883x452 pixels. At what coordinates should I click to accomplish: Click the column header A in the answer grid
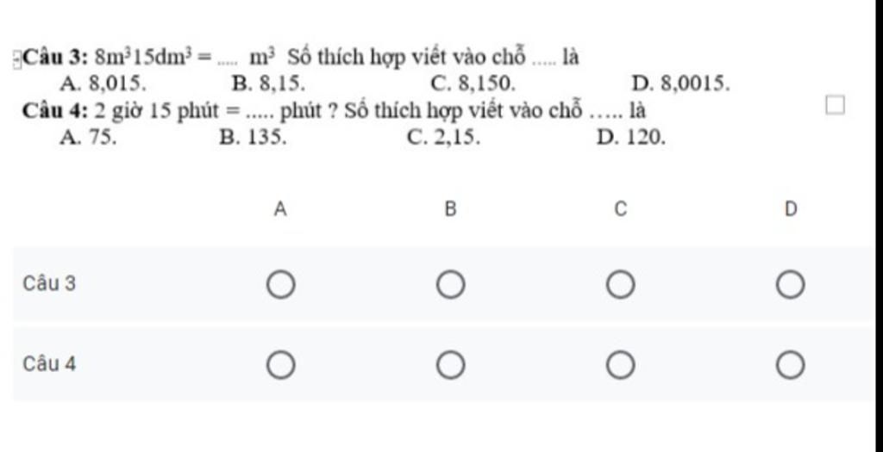279,209
